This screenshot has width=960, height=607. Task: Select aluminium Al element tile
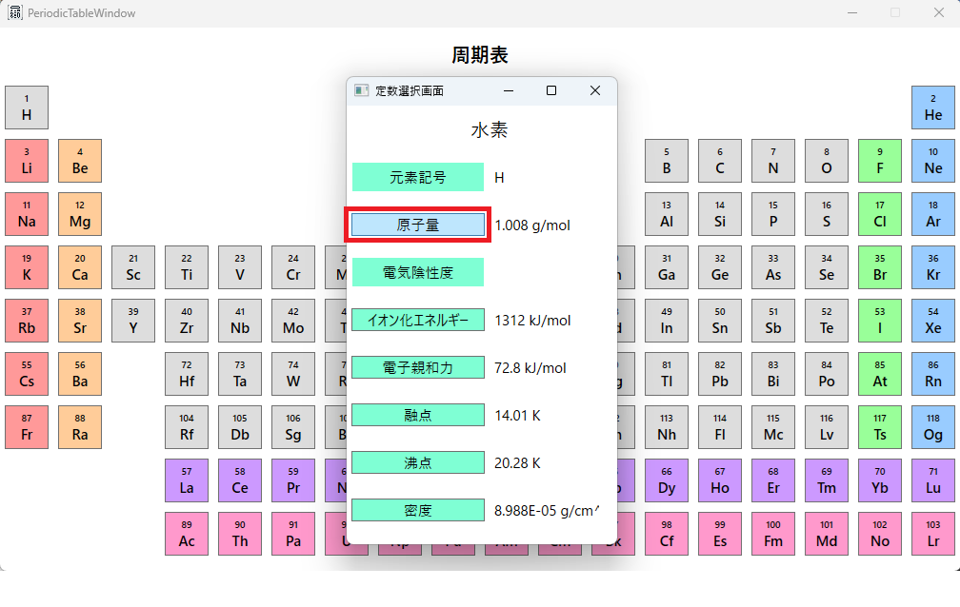tap(666, 214)
